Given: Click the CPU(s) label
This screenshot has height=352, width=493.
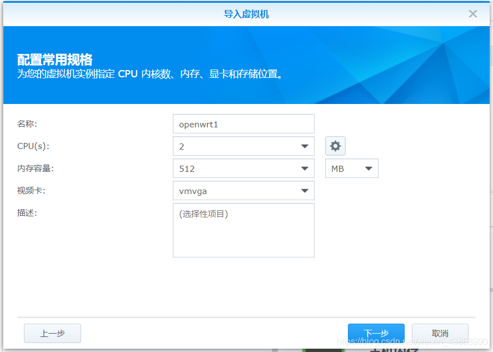Looking at the screenshot, I should pyautogui.click(x=33, y=146).
